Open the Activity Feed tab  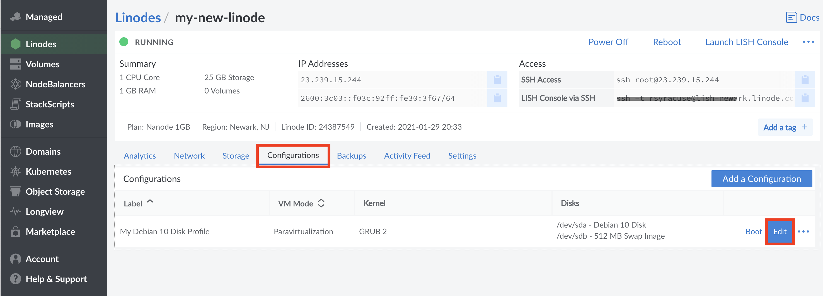(x=407, y=156)
